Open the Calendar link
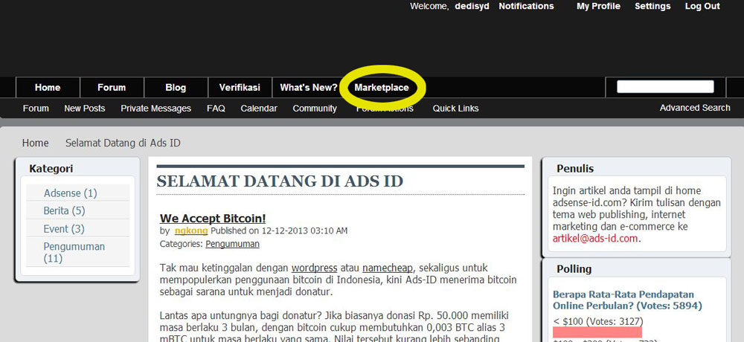 point(259,109)
